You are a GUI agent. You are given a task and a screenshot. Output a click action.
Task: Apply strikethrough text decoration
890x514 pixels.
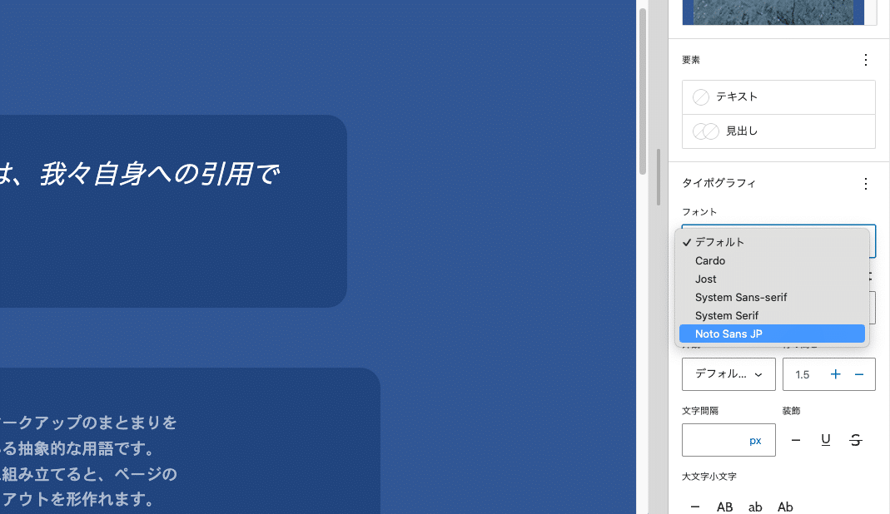pyautogui.click(x=856, y=440)
